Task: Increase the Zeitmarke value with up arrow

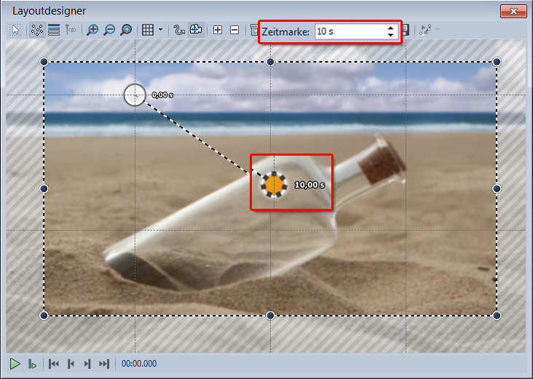Action: pos(391,28)
